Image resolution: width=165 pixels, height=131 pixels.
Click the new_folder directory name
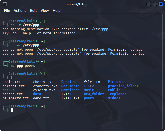pyautogui.click(x=94, y=94)
